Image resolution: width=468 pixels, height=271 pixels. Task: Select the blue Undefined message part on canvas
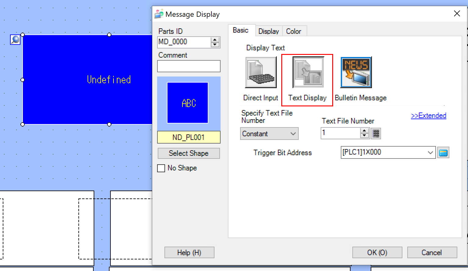tap(88, 80)
